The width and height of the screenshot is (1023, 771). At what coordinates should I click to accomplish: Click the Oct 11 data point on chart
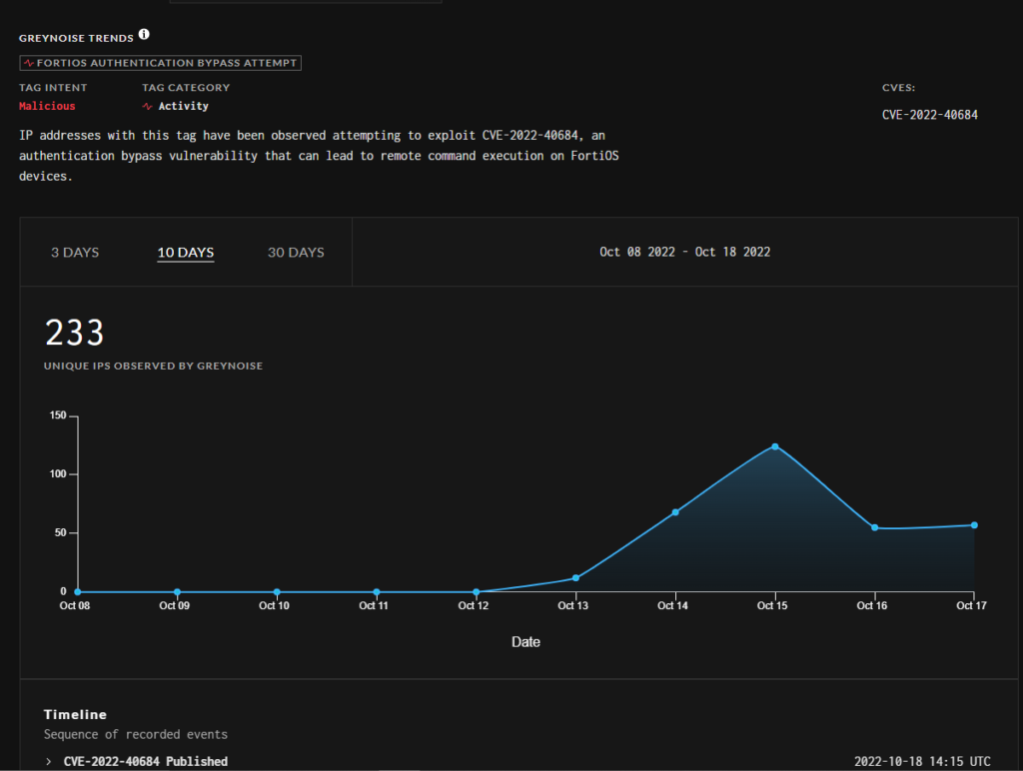377,591
